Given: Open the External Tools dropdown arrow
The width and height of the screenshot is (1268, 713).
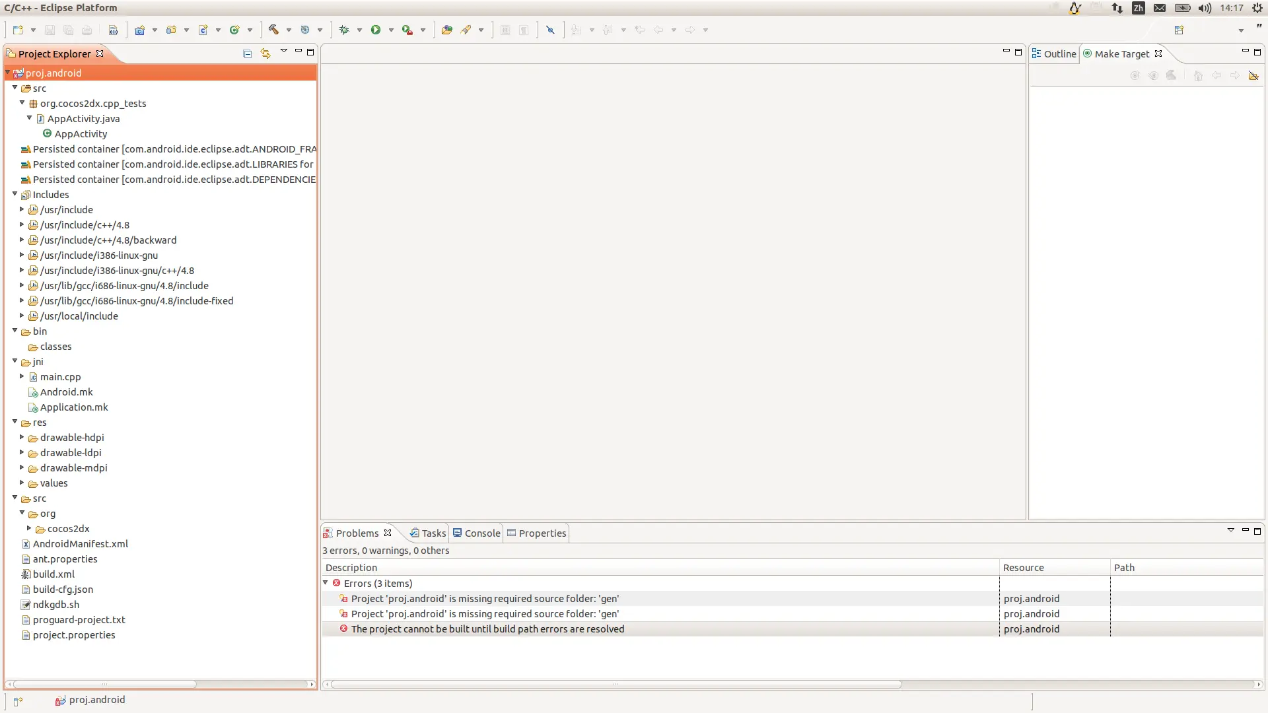Looking at the screenshot, I should [423, 30].
